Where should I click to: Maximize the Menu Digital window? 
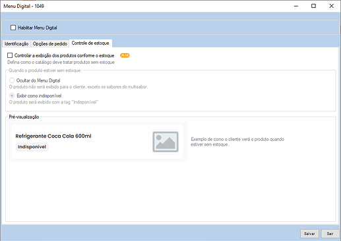coord(313,6)
